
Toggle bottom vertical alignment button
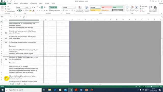point(42,7)
